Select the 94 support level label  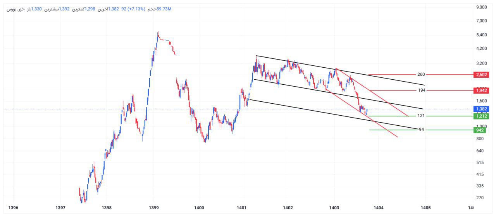[421, 130]
